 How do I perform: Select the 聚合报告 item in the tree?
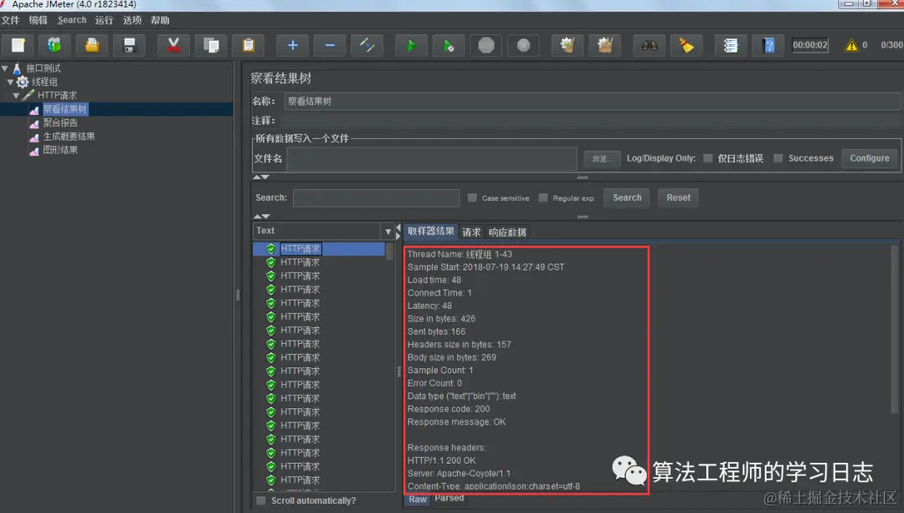click(x=59, y=123)
